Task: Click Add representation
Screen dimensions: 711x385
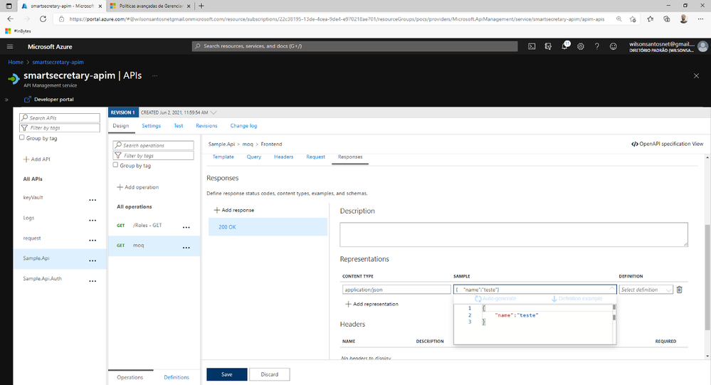Action: tap(372, 304)
